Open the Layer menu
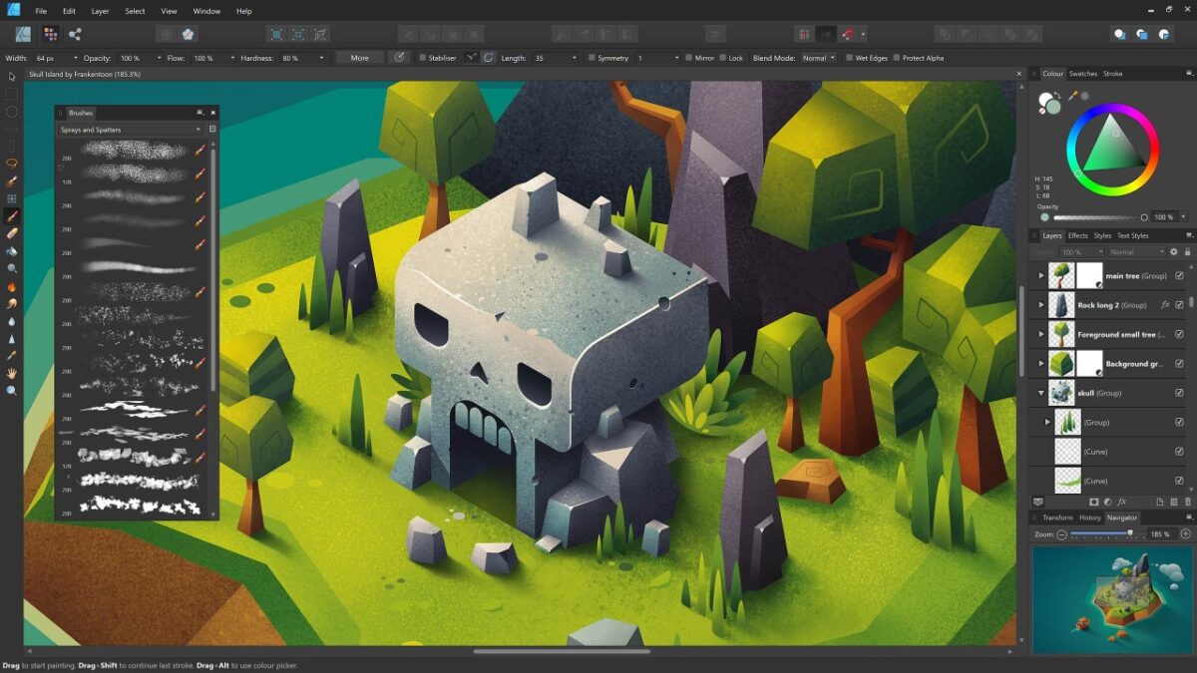1197x673 pixels. click(100, 11)
